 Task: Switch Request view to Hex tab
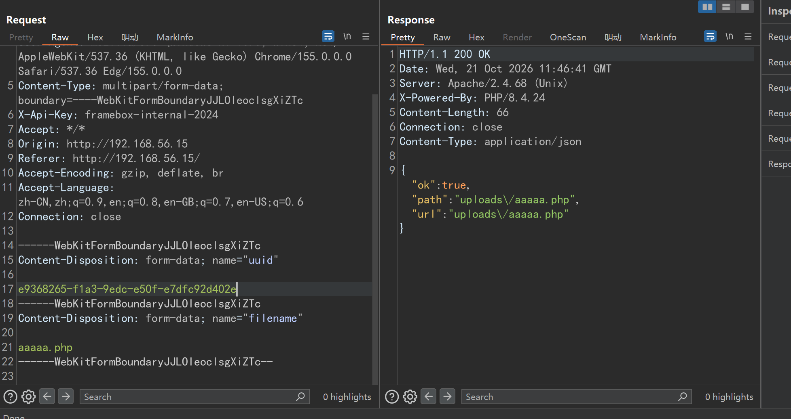point(95,37)
